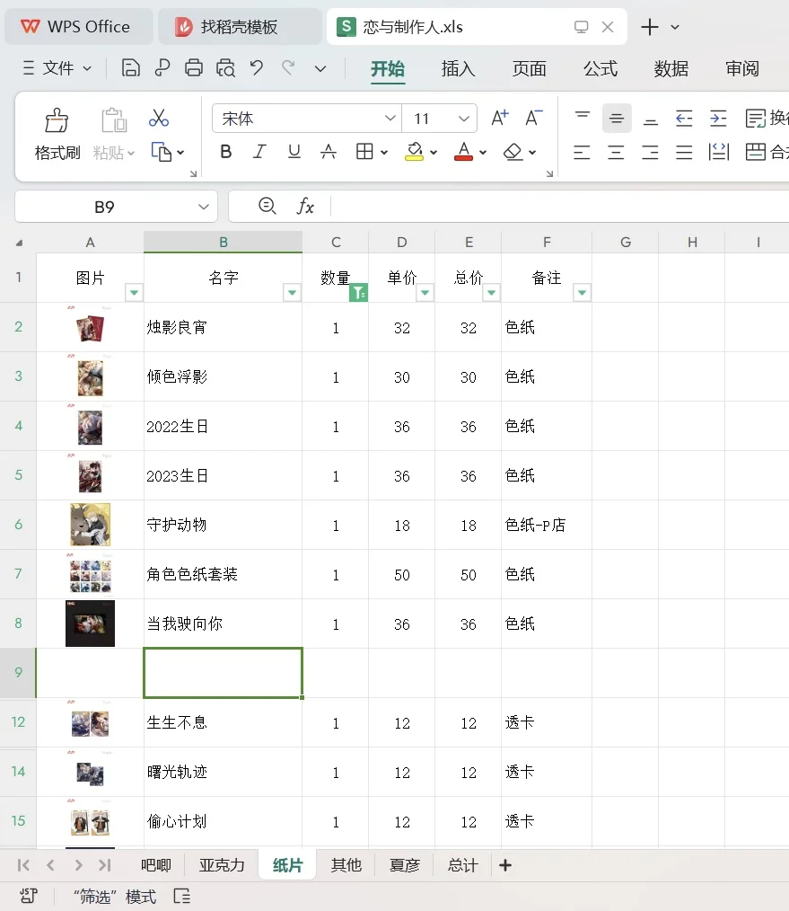Viewport: 789px width, 911px height.
Task: Open the 宋体 font name dropdown
Action: 390,118
